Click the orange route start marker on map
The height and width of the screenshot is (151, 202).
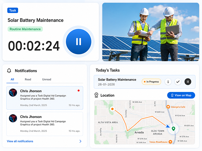click(x=112, y=109)
